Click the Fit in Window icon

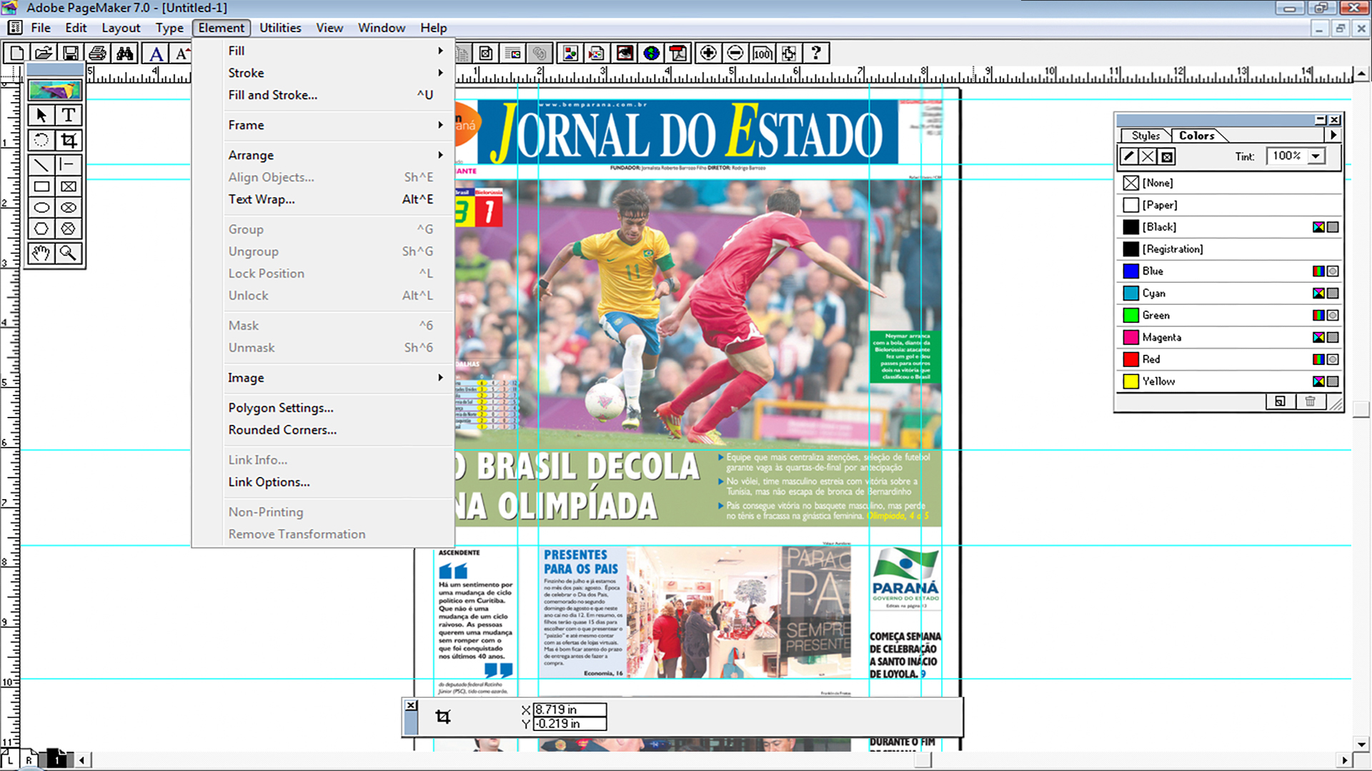tap(789, 53)
